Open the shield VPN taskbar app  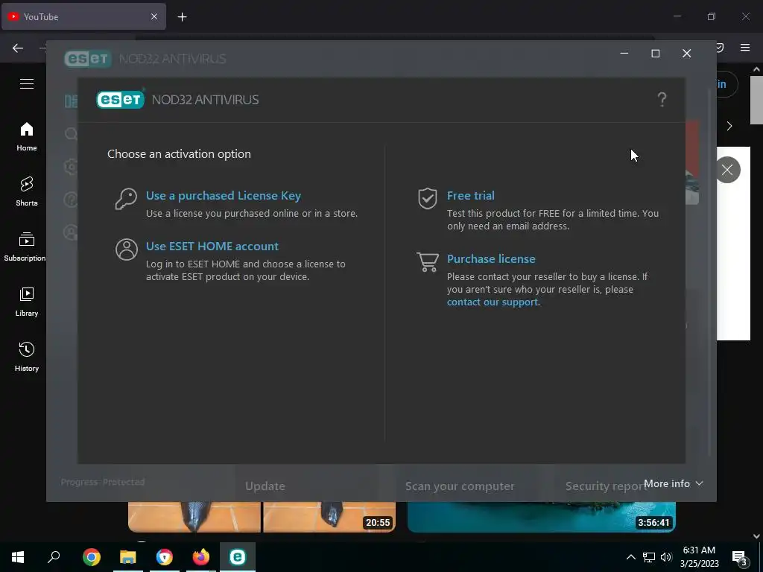pyautogui.click(x=165, y=557)
